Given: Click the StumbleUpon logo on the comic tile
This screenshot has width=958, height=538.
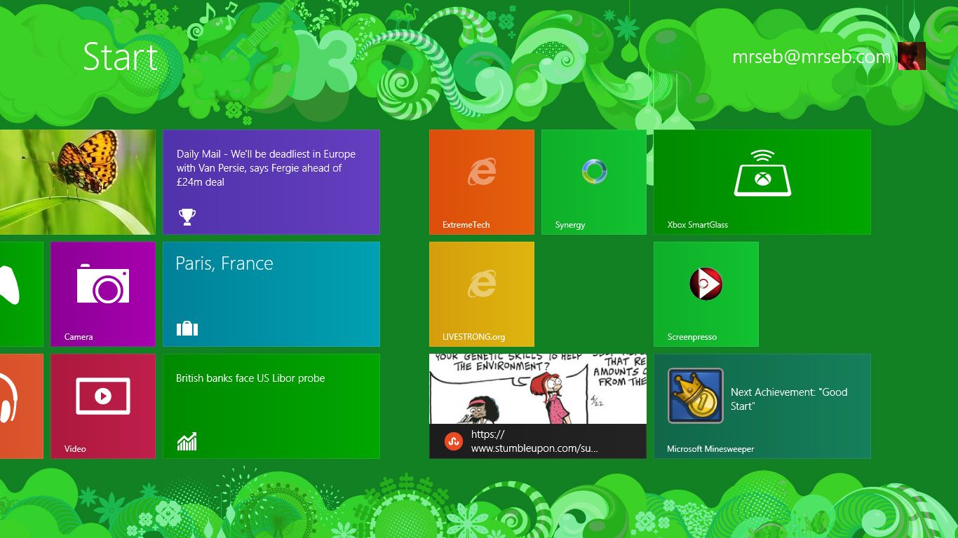Looking at the screenshot, I should (452, 441).
